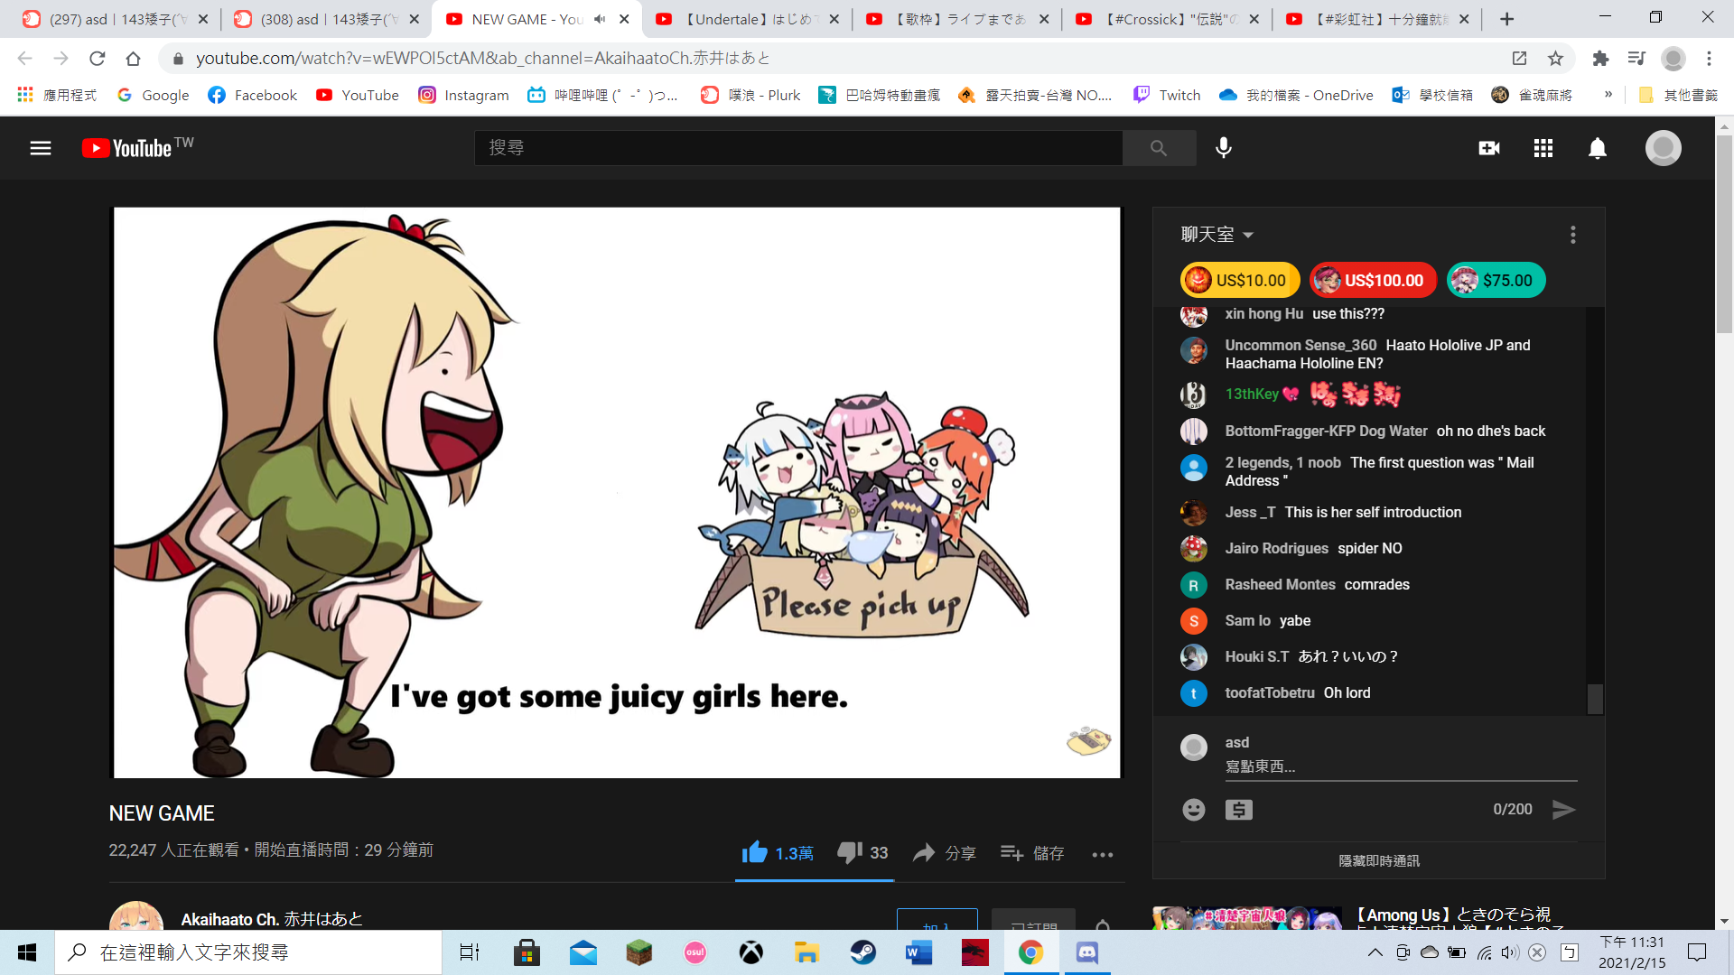Click the YouTube search input box
This screenshot has height=975, width=1734.
coord(798,148)
